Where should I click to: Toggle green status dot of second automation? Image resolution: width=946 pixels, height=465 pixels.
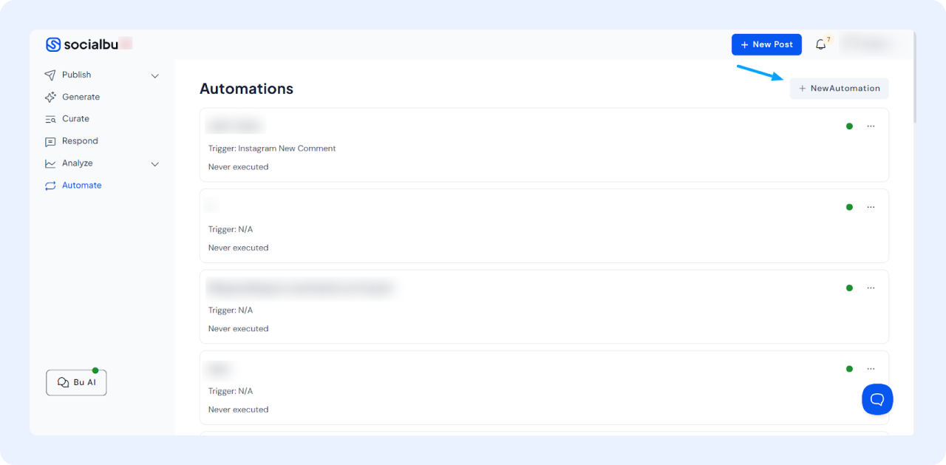(x=849, y=207)
